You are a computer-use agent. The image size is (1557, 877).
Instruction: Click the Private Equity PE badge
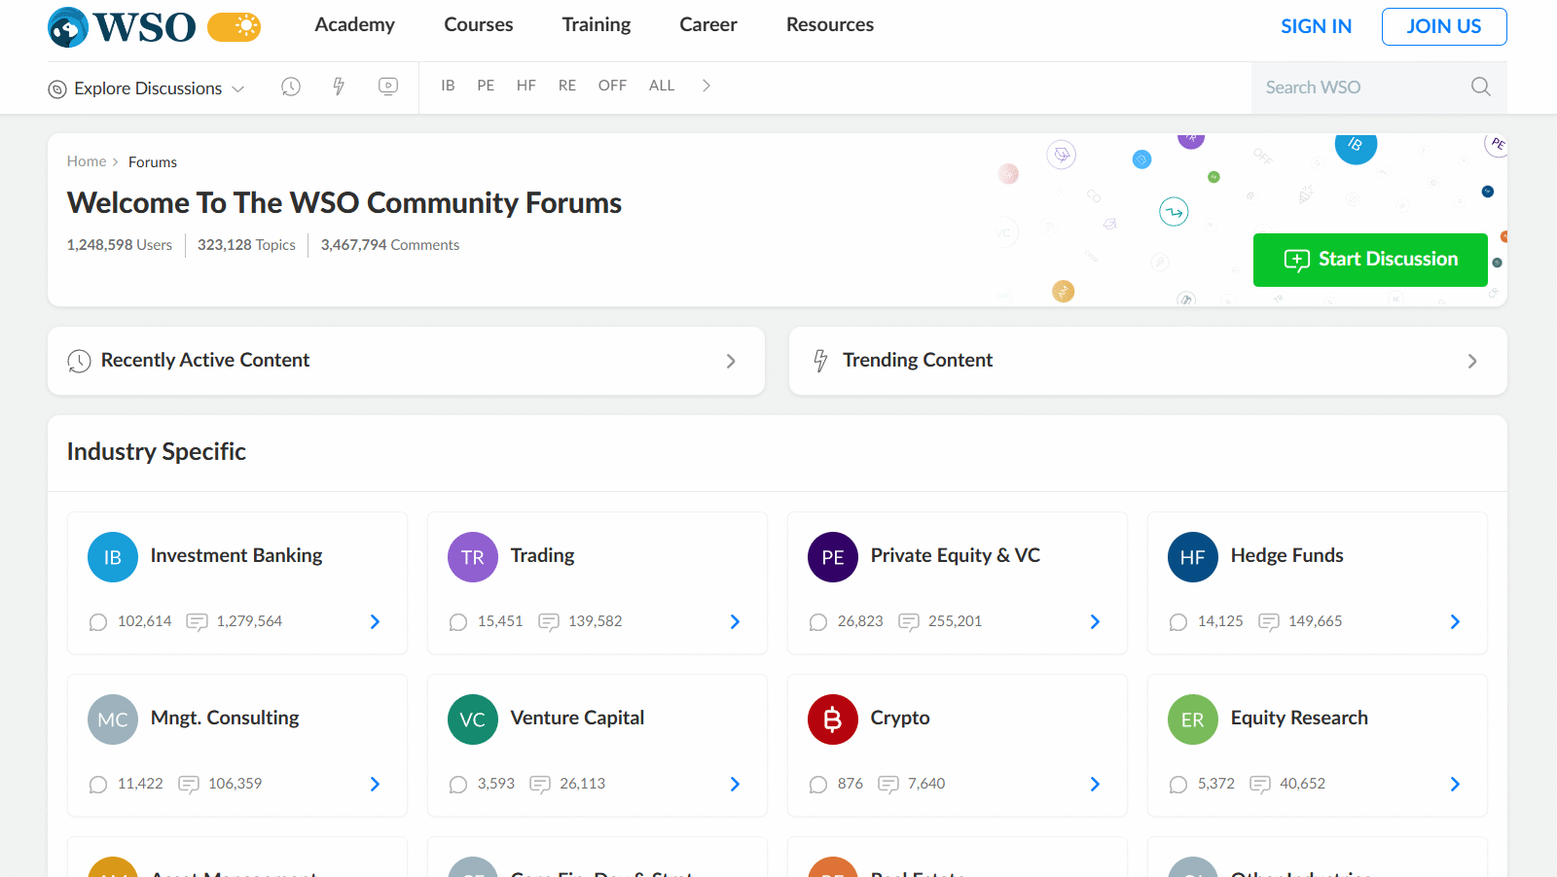833,557
